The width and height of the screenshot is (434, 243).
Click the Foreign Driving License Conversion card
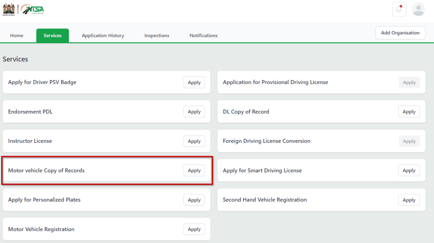tap(321, 141)
